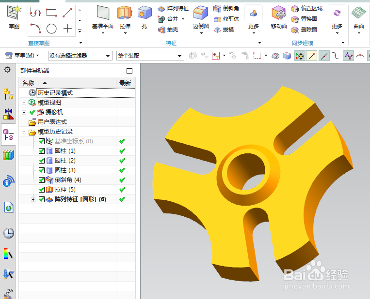This screenshot has height=299, width=370.
Task: Click the 抽壳 shell button
Action: (x=168, y=30)
